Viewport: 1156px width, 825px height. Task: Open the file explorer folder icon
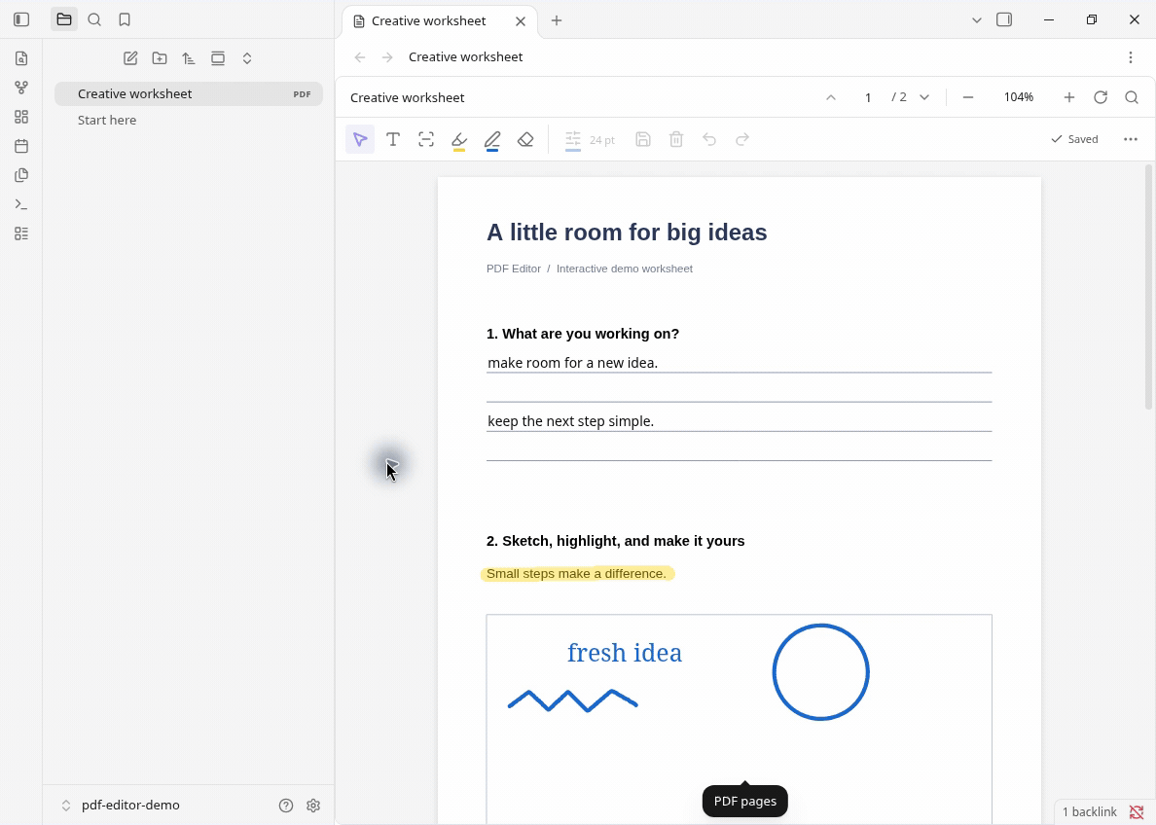[x=64, y=19]
